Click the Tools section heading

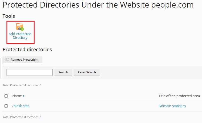(9, 16)
